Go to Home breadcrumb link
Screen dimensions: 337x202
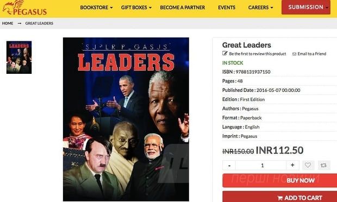point(8,23)
